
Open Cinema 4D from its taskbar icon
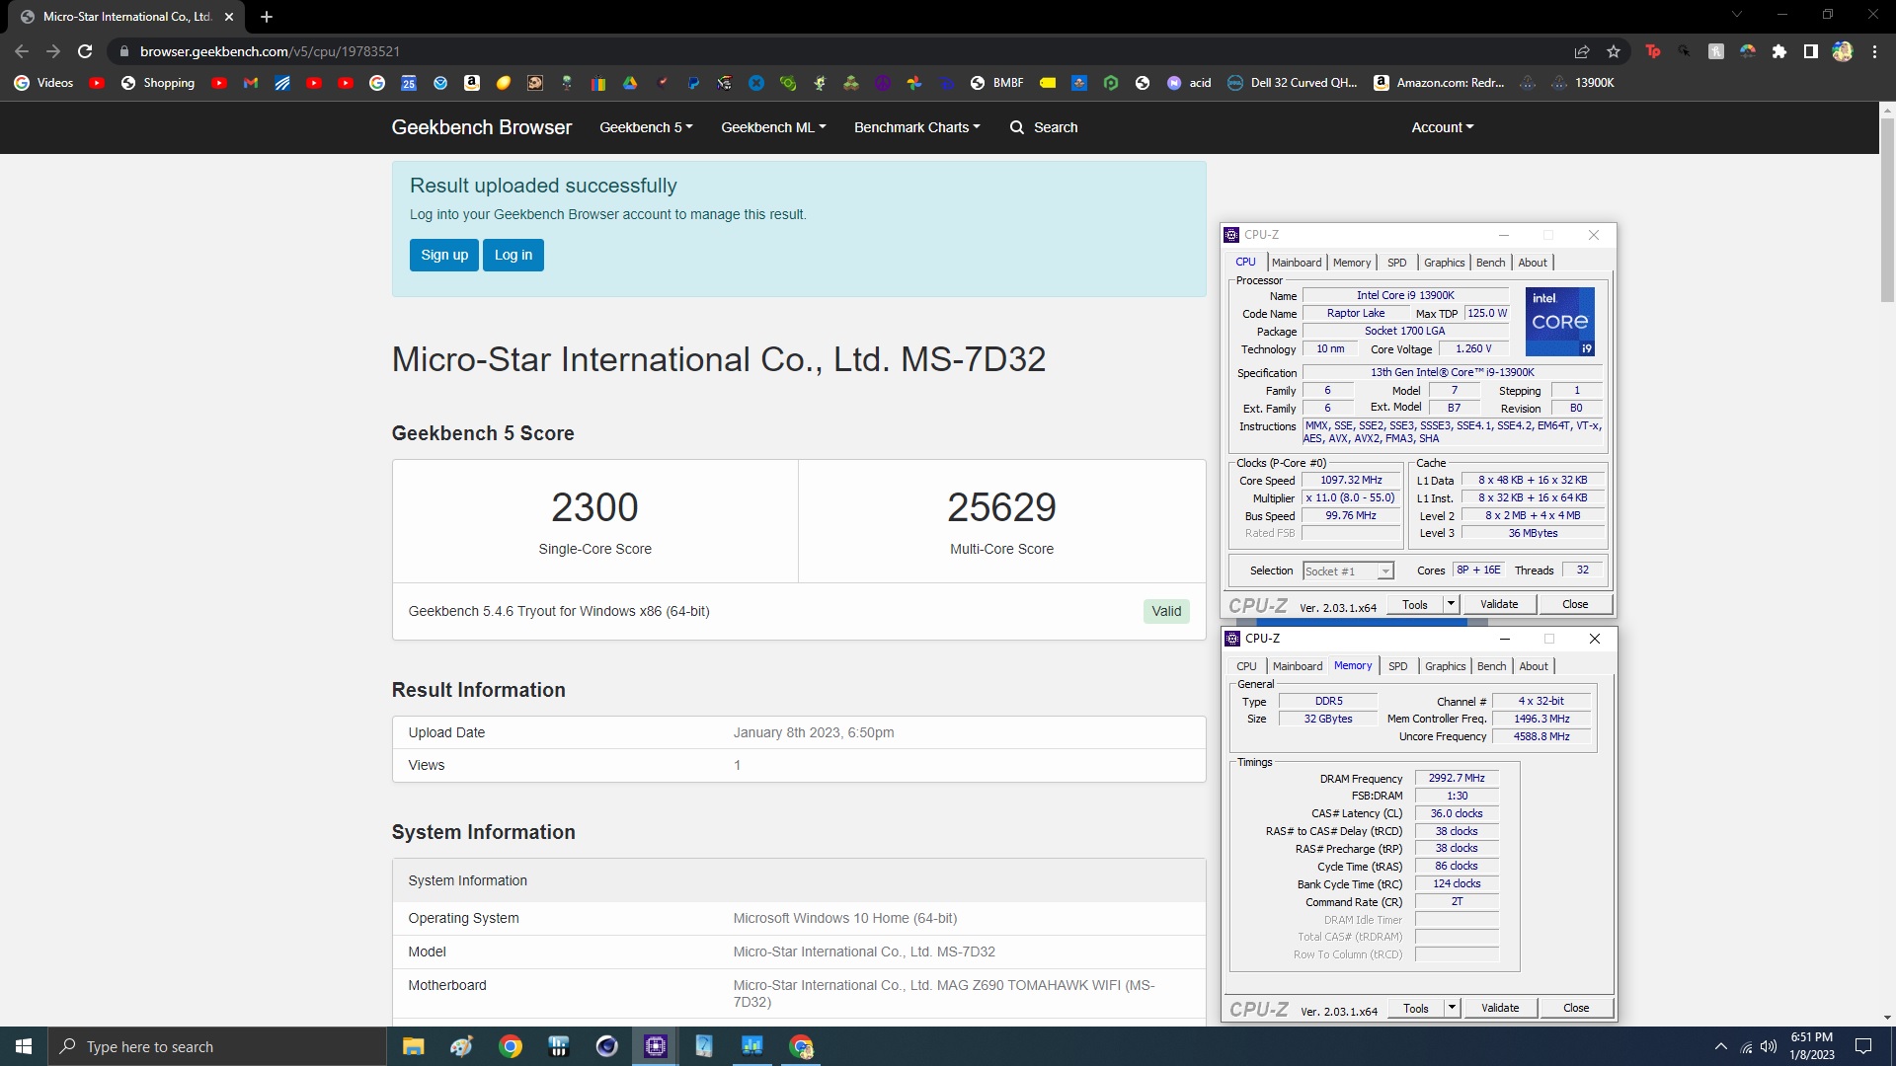[x=607, y=1046]
